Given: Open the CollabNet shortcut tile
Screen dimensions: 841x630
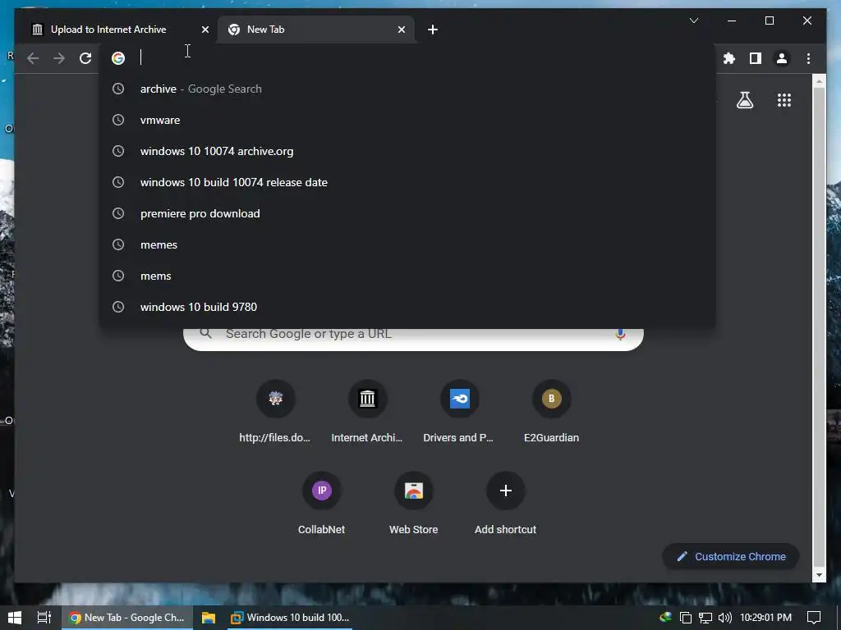Looking at the screenshot, I should click(x=321, y=504).
